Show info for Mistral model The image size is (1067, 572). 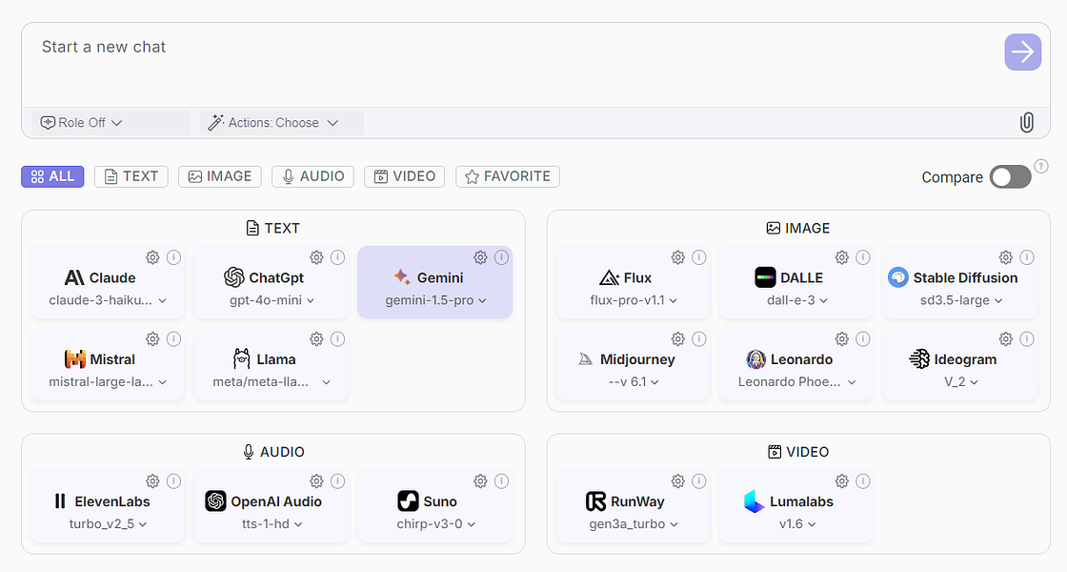coord(173,339)
